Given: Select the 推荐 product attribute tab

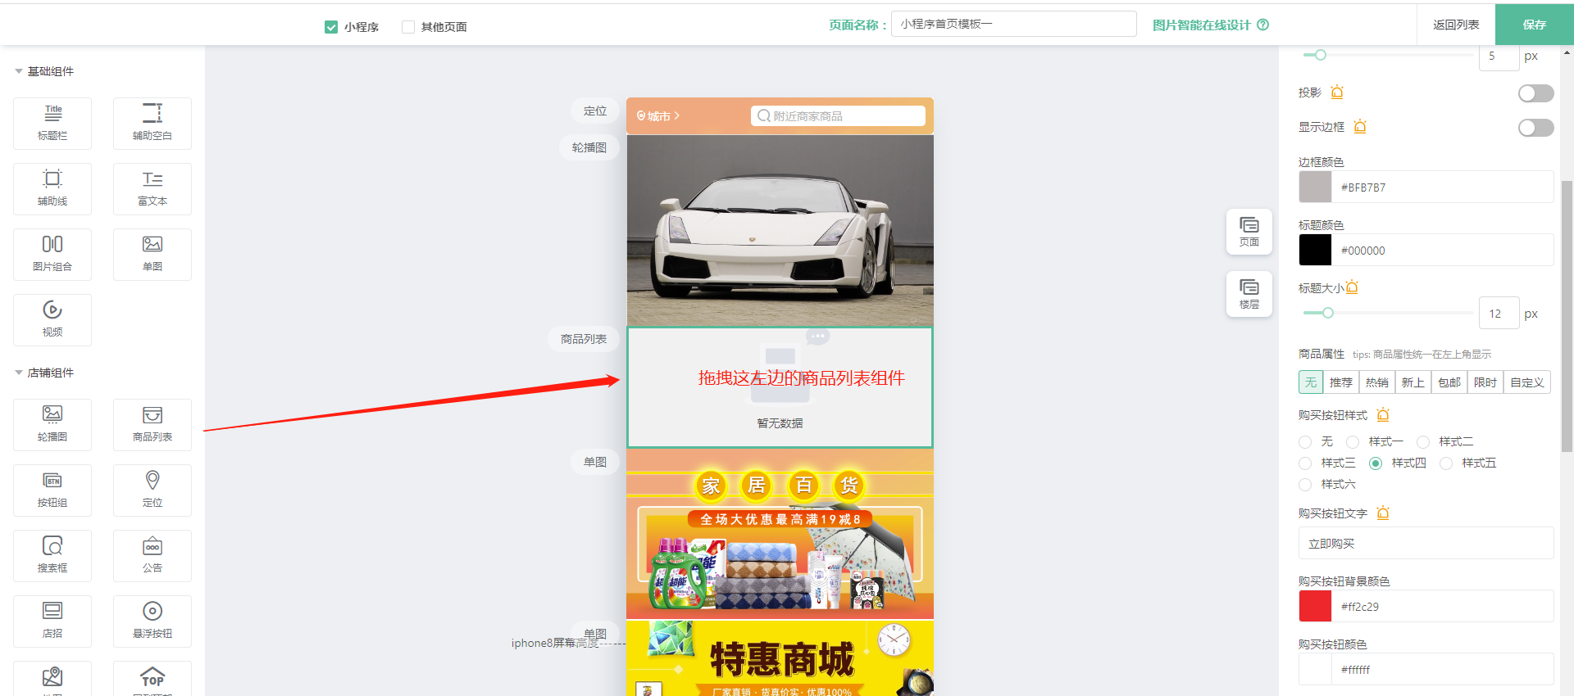Looking at the screenshot, I should pyautogui.click(x=1340, y=382).
